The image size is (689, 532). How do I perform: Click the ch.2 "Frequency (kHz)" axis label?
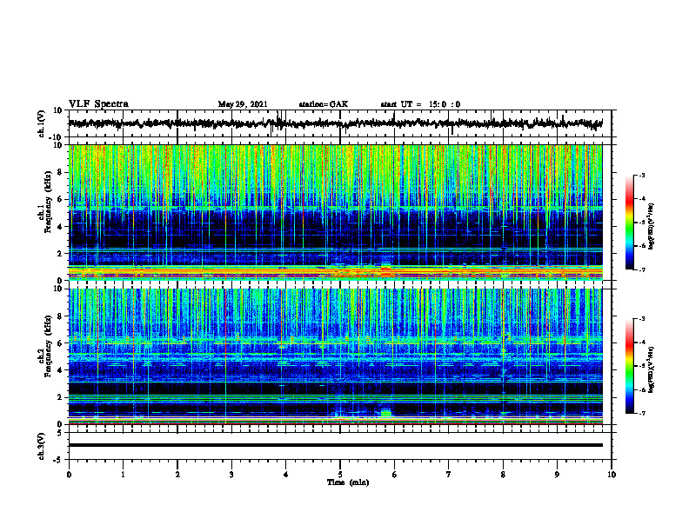pos(48,345)
